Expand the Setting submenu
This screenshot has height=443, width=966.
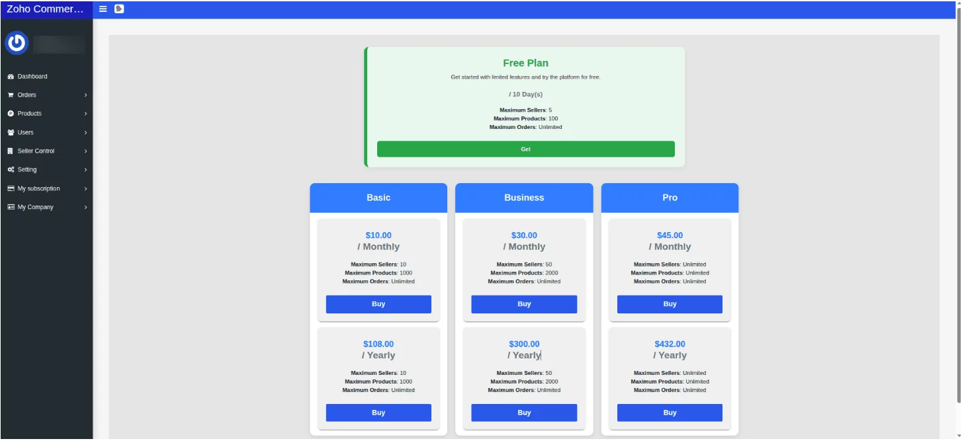pyautogui.click(x=85, y=169)
